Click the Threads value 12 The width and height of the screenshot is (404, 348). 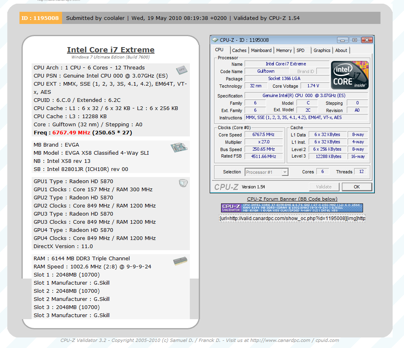coord(361,171)
